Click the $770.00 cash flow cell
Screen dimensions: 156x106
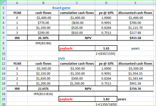click(x=43, y=23)
